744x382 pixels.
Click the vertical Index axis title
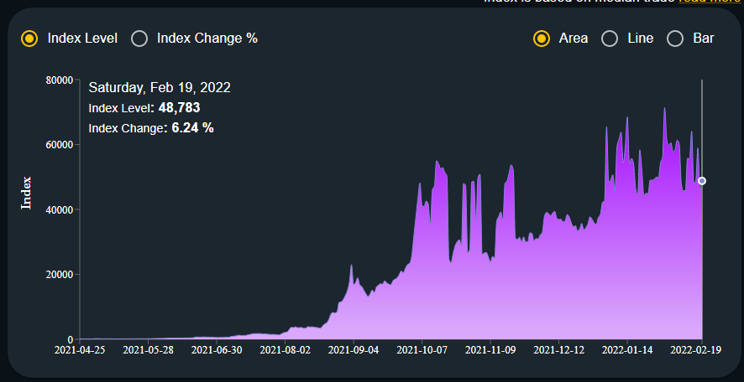tap(26, 193)
